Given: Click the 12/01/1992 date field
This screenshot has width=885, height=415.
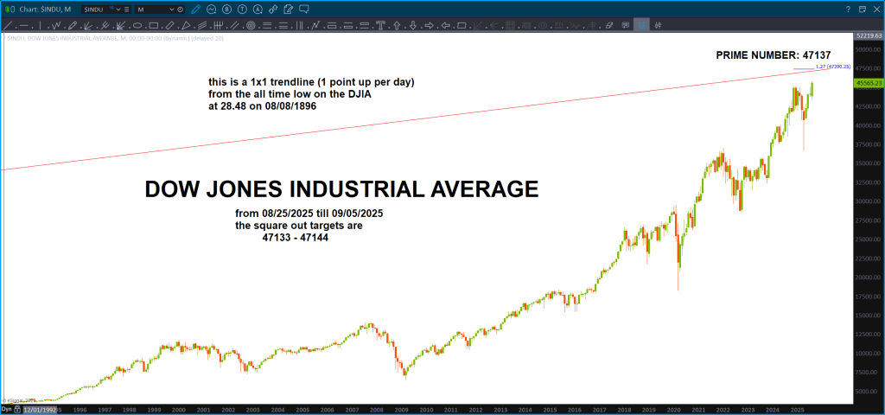Looking at the screenshot, I should tap(41, 409).
